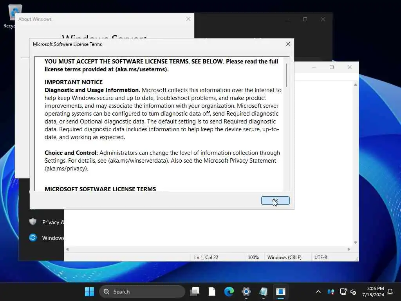401x301 pixels.
Task: Click the license text vertical scrollbar thumb
Action: (x=286, y=75)
